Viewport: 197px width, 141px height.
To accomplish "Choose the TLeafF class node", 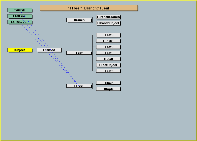I will pyautogui.click(x=108, y=53).
